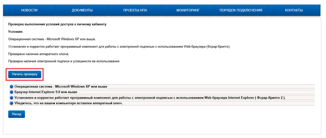Screen dimensions: 326x138
Task: Select ПОРЯДОК ПОДКЛЮЧЕНИЯ in navigation bar
Action: coord(241,10)
